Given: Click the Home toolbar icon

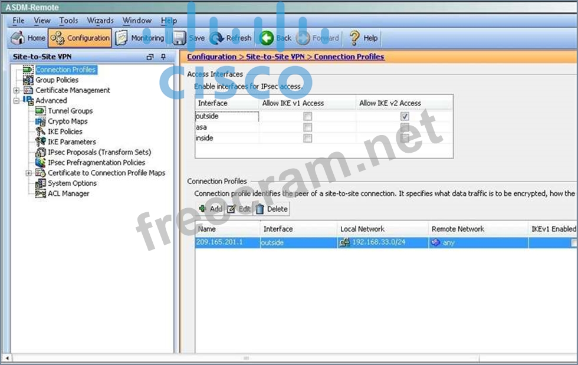Looking at the screenshot, I should [28, 38].
